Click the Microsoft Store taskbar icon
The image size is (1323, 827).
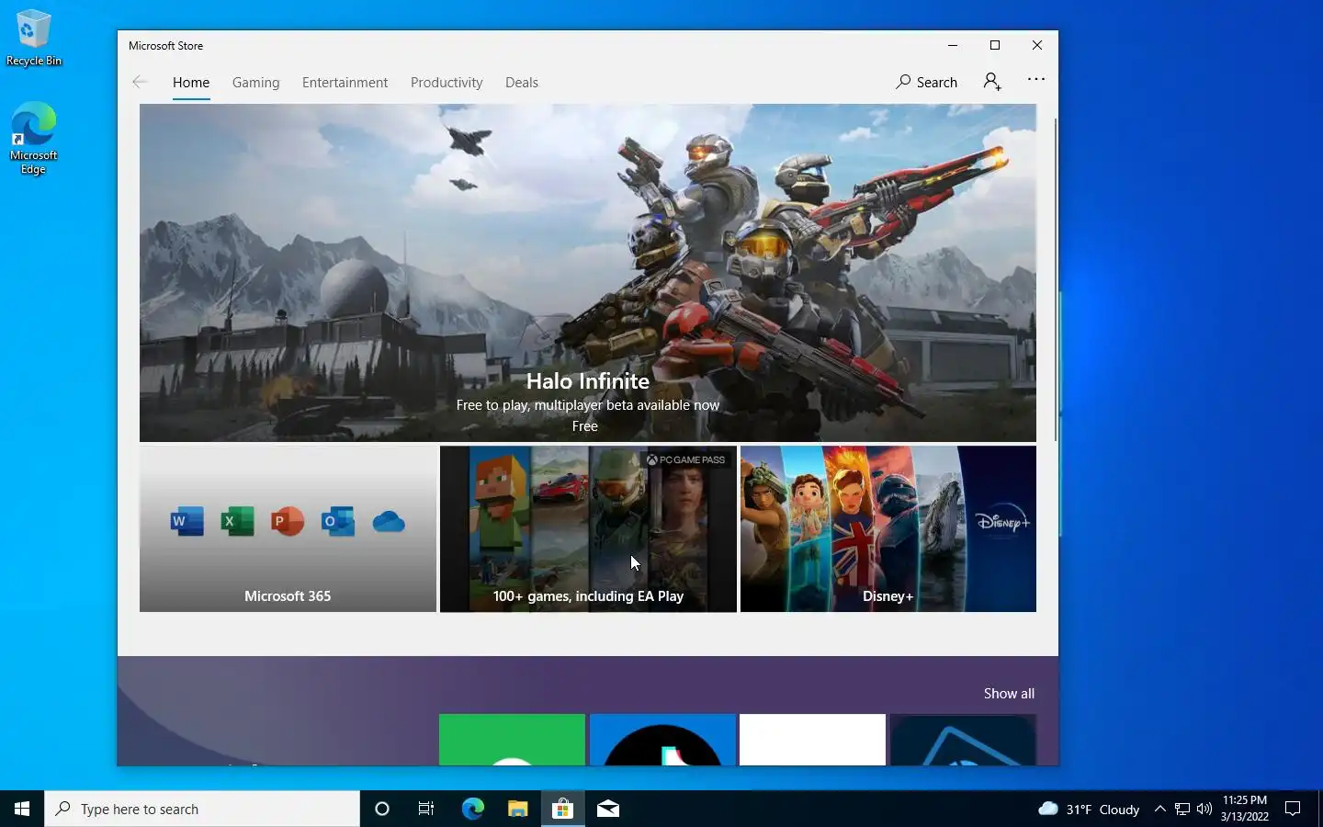pos(562,809)
